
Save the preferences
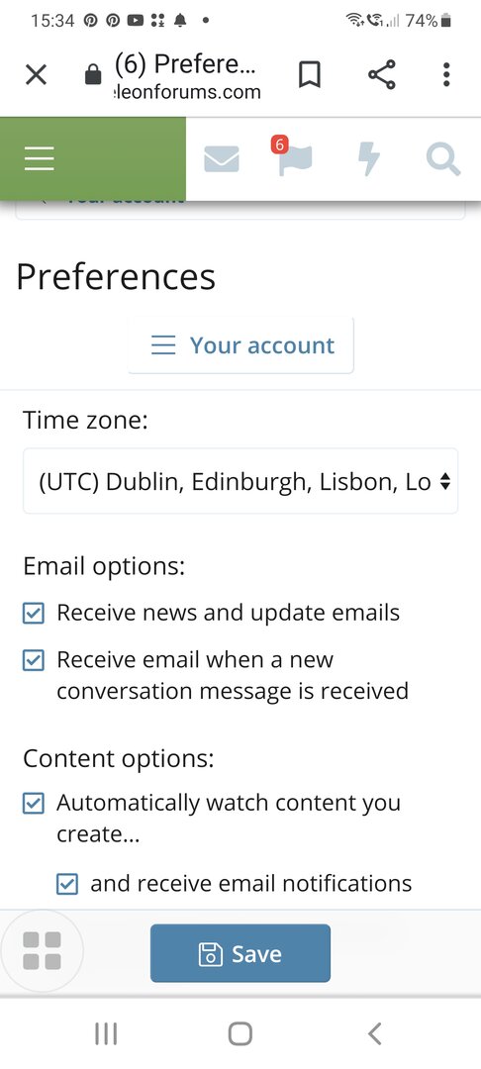[240, 953]
